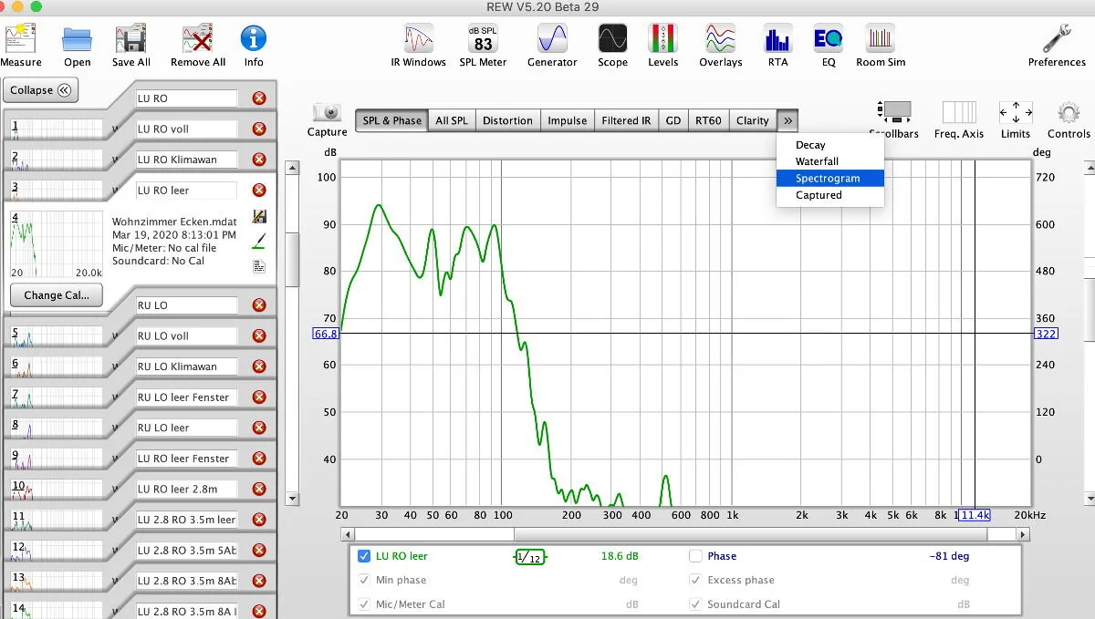This screenshot has height=619, width=1095.
Task: Click the Change Cal... button
Action: click(57, 295)
